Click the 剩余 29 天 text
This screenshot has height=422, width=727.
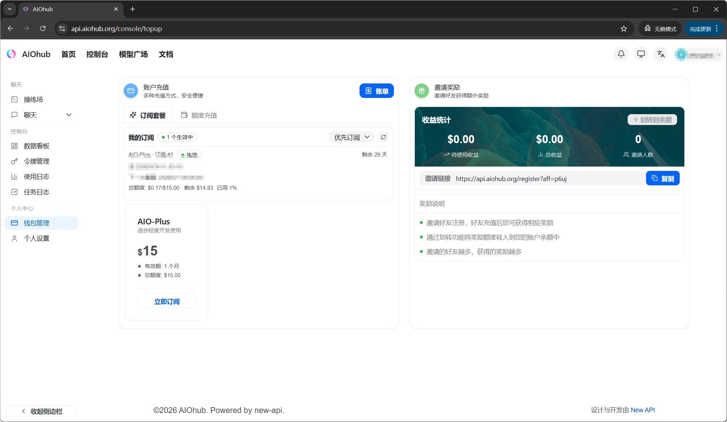tap(374, 155)
